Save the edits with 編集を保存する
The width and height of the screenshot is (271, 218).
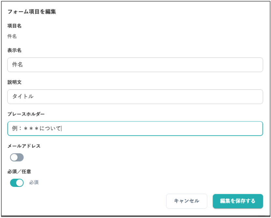(237, 201)
